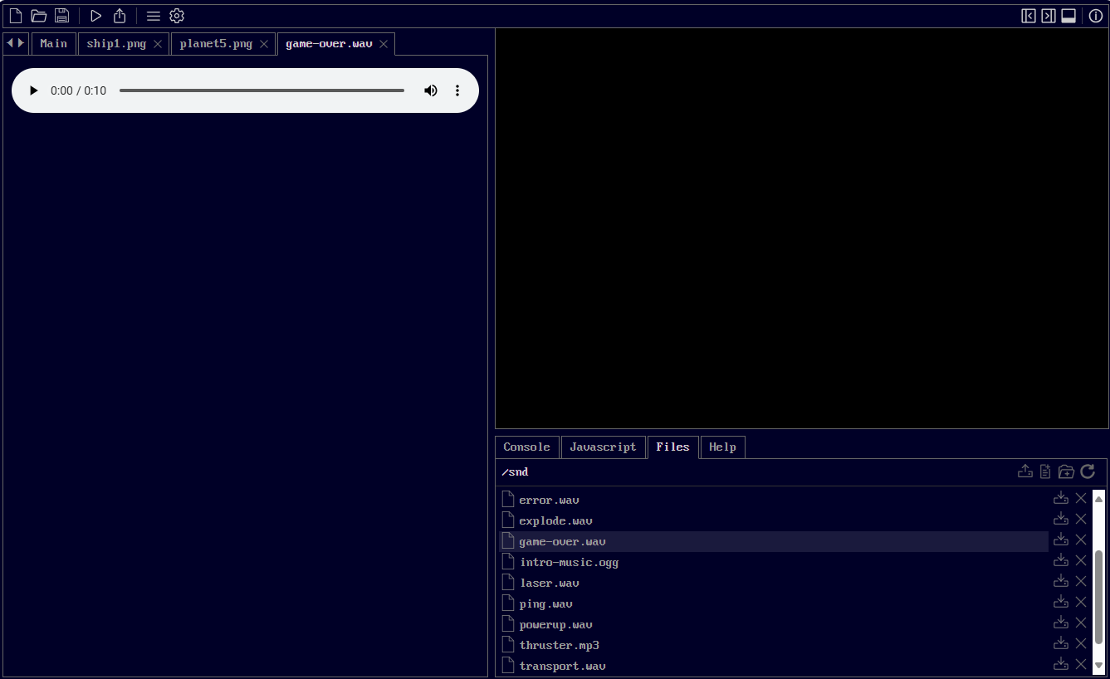Download the laser.wav sound file
Viewport: 1110px width, 679px height.
(1060, 580)
